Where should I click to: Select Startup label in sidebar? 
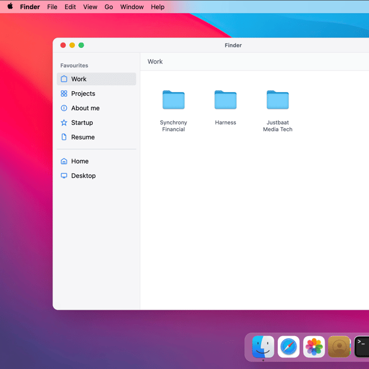pyautogui.click(x=82, y=123)
